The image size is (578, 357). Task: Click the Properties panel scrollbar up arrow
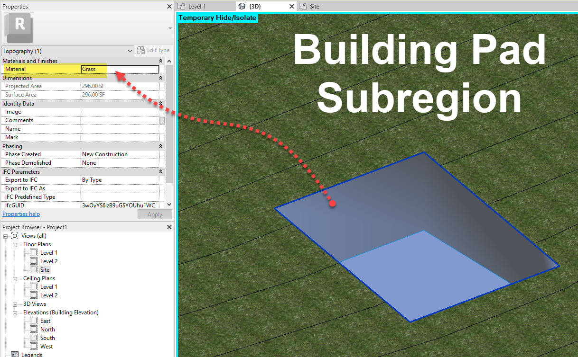click(169, 61)
